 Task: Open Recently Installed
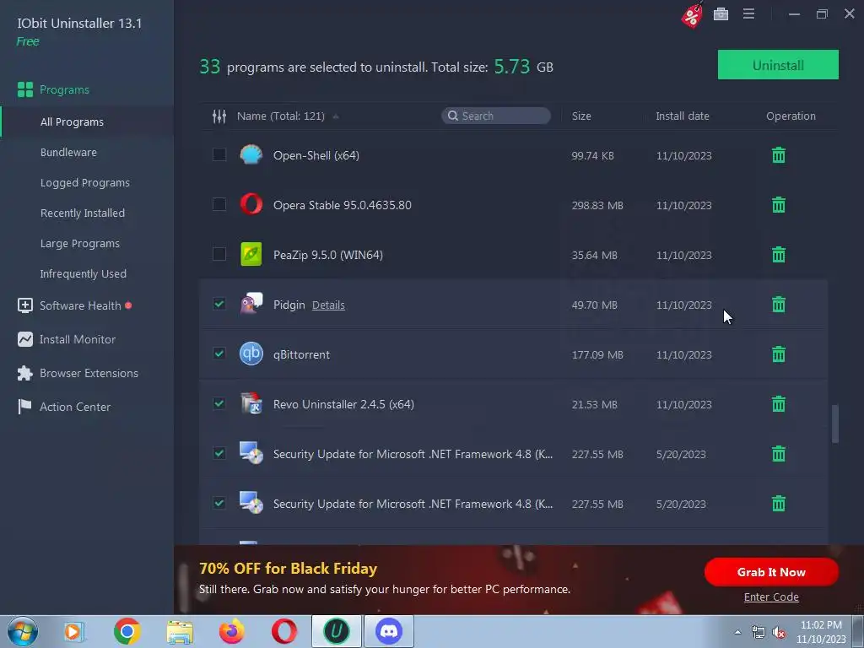point(82,213)
